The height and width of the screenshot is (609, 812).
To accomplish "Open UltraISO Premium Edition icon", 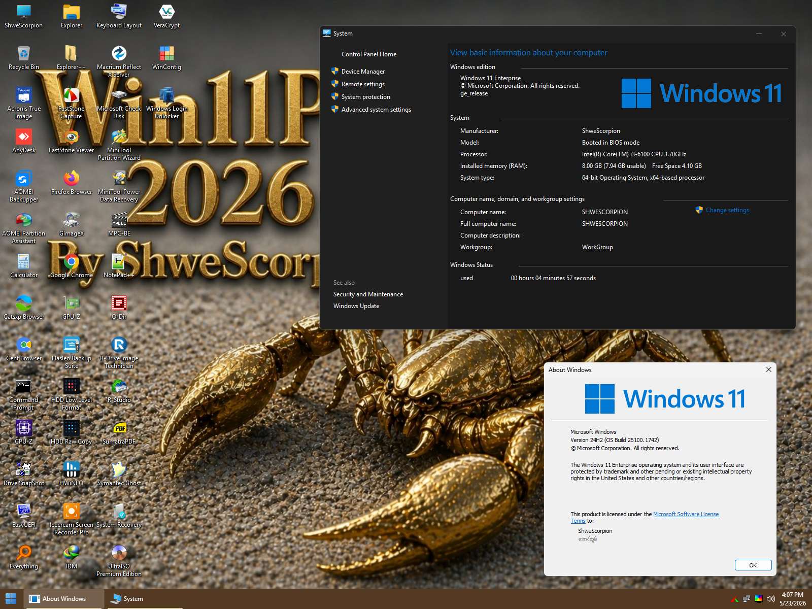I will click(x=119, y=561).
